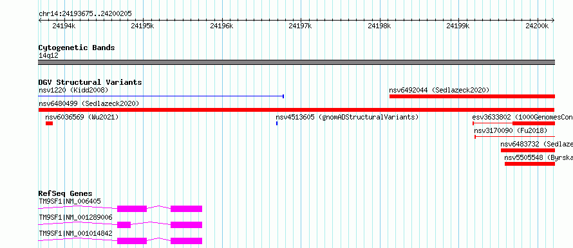
Task: Click the thin red nsv3170090 line
Action: click(514, 137)
